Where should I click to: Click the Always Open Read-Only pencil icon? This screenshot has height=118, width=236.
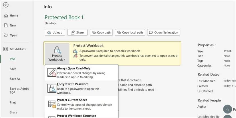click(52, 72)
